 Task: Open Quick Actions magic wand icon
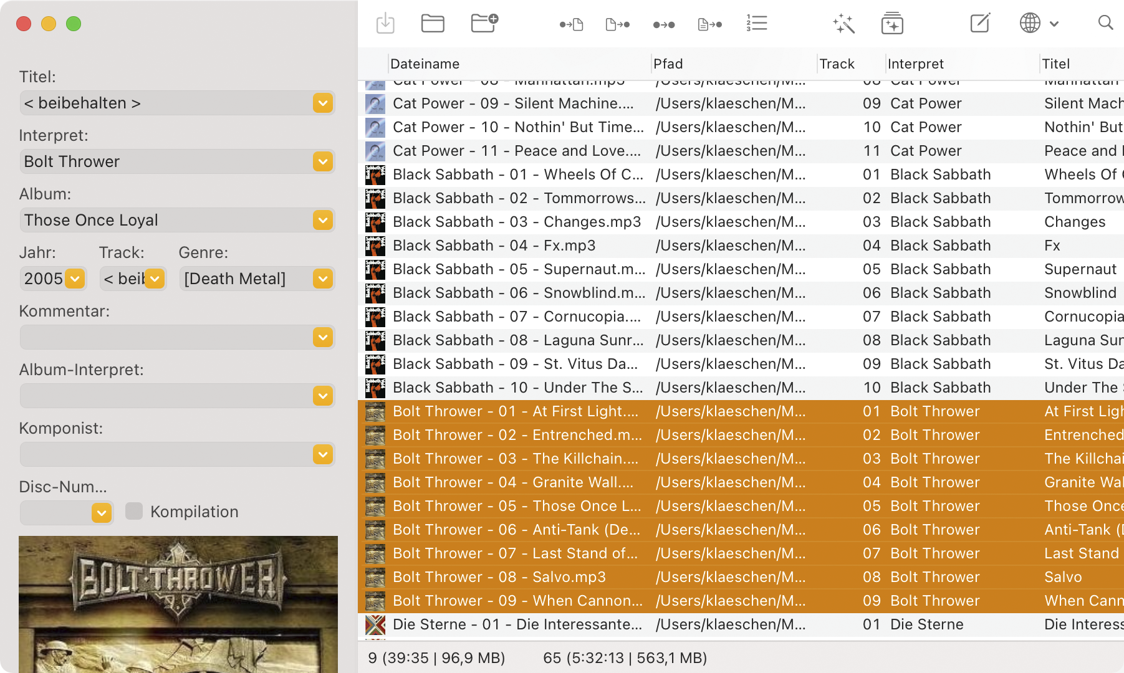coord(843,24)
